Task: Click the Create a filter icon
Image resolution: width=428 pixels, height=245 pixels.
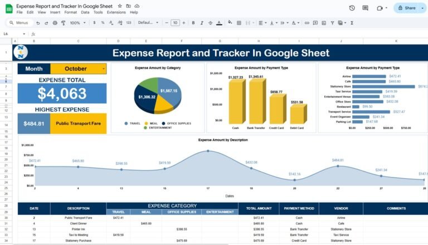Action: coord(333,23)
